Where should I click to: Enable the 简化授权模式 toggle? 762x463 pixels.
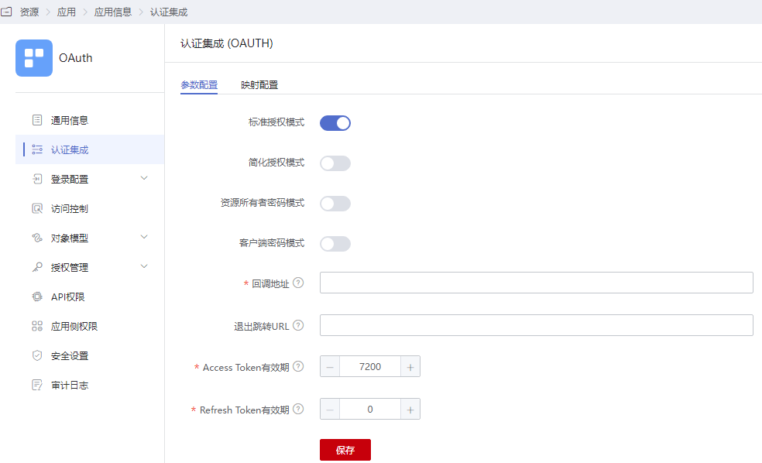[335, 163]
